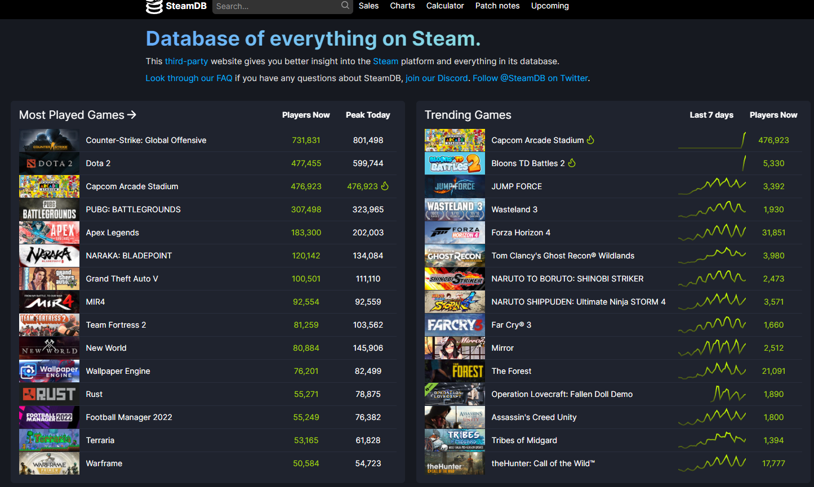The image size is (814, 487).
Task: Go to the Charts page
Action: pyautogui.click(x=402, y=6)
